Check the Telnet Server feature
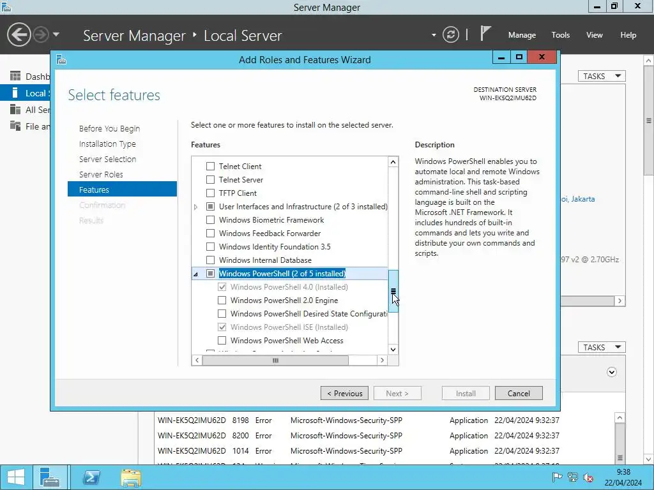The width and height of the screenshot is (654, 490). (x=211, y=179)
